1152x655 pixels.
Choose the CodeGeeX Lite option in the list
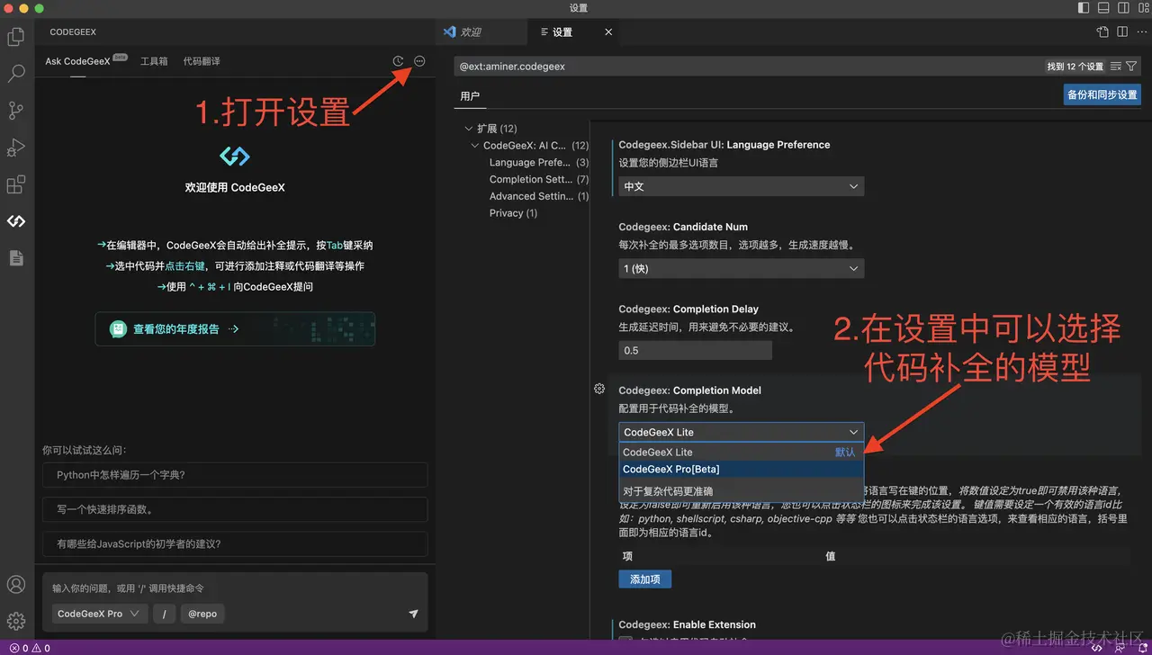[x=741, y=453]
